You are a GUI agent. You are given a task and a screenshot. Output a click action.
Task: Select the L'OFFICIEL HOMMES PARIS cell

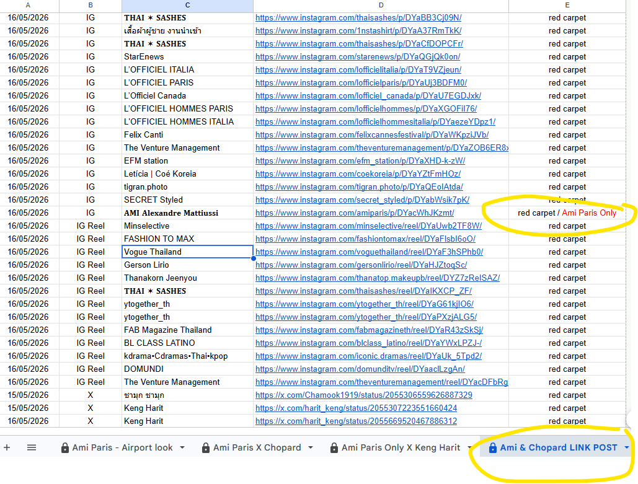click(187, 108)
